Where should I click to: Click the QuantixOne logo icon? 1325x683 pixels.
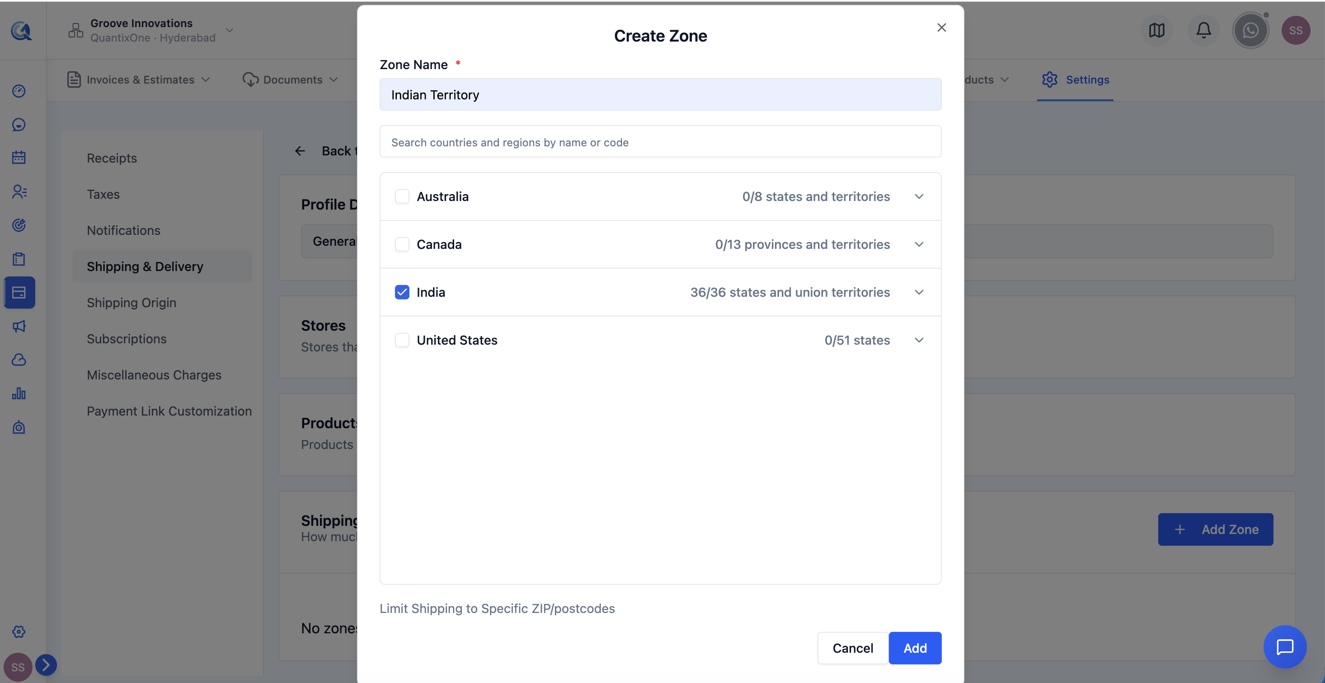click(x=21, y=31)
